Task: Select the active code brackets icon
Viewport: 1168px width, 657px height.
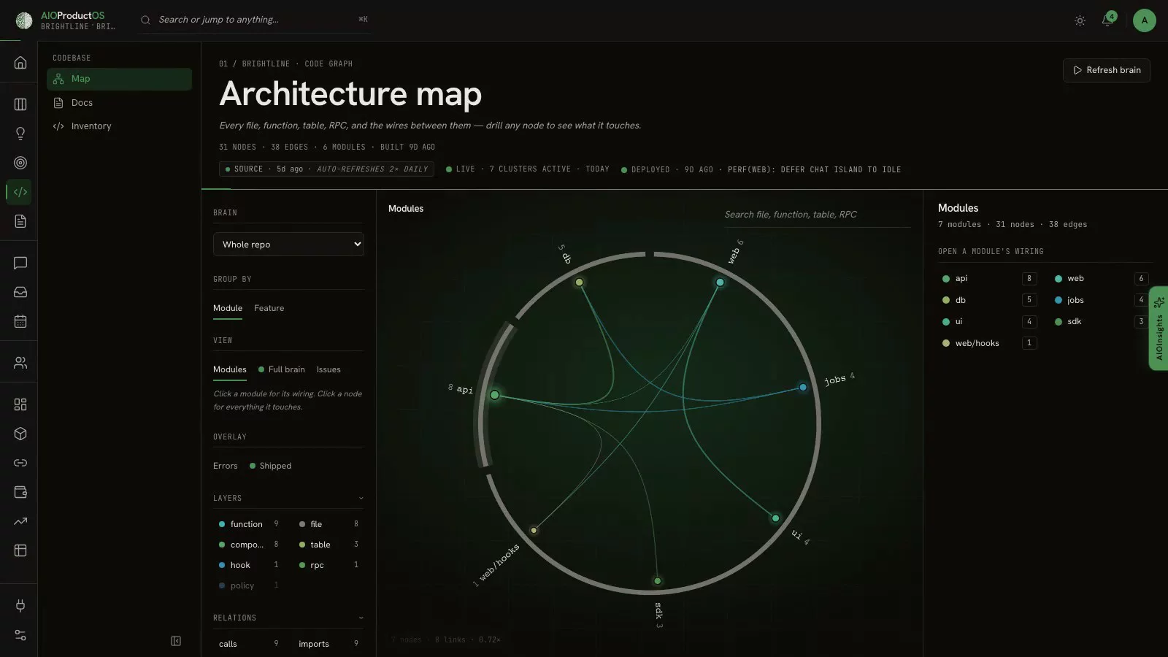Action: click(x=20, y=192)
